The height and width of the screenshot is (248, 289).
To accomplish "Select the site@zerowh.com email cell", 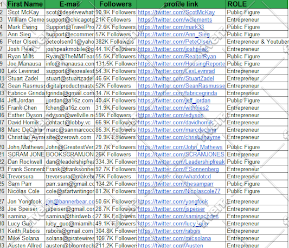I will click(69, 137).
